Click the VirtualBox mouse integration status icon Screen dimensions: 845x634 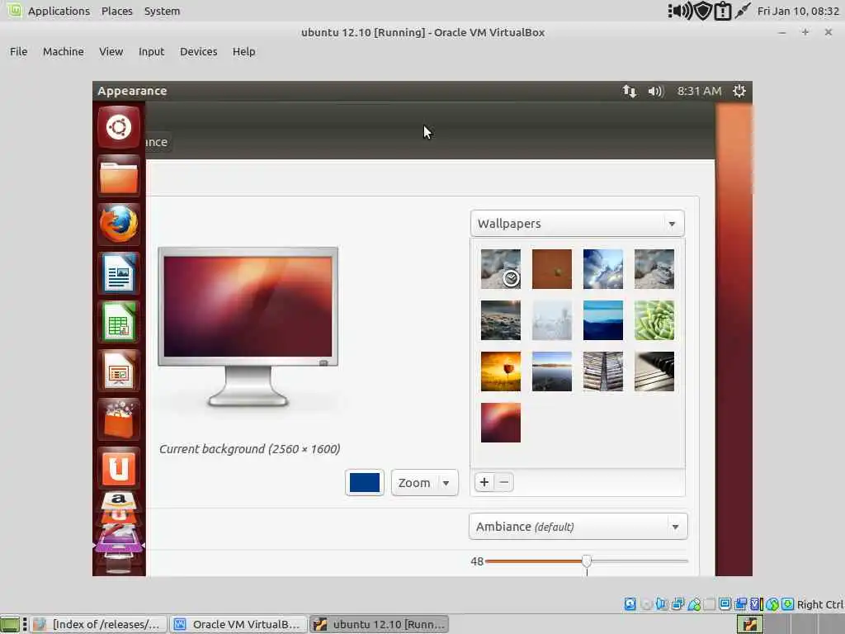[x=772, y=604]
